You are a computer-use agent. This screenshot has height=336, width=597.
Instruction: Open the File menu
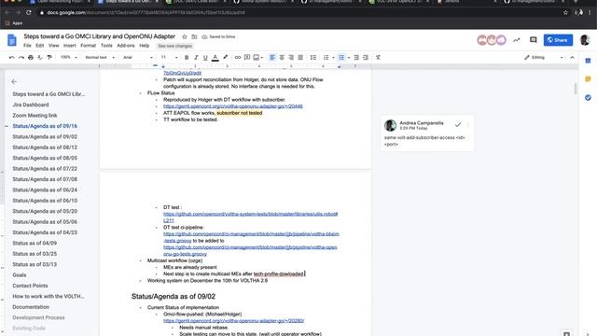(27, 46)
